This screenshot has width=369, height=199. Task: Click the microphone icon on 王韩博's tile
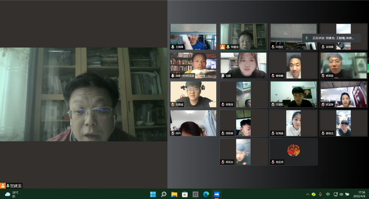[173, 47]
